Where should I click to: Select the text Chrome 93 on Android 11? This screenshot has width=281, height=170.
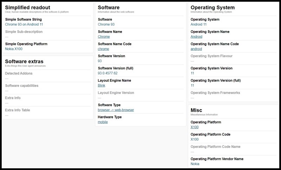[x=24, y=24]
